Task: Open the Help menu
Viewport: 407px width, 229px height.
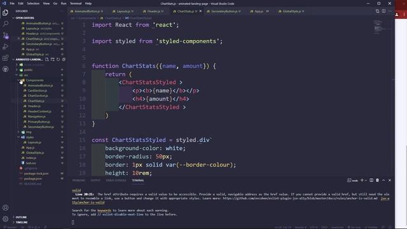Action: point(88,3)
